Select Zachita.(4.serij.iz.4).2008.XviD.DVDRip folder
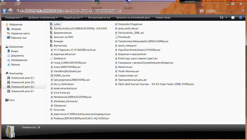This screenshot has width=247, height=140. tap(80, 29)
